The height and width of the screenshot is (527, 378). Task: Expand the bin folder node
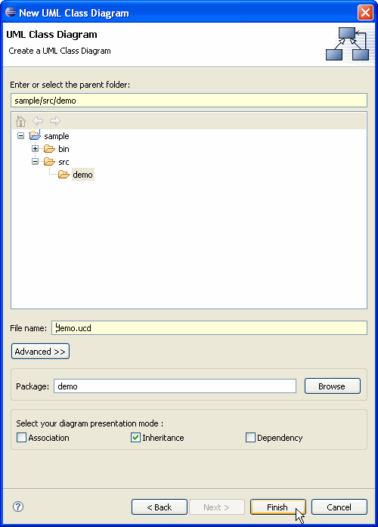[35, 148]
